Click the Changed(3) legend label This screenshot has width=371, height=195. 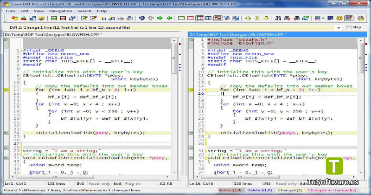click(x=290, y=190)
